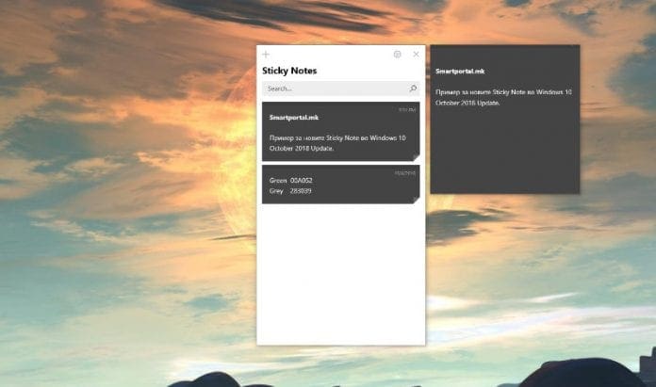Focus the Search... text field
Screen dimensions: 656x387
[330, 89]
